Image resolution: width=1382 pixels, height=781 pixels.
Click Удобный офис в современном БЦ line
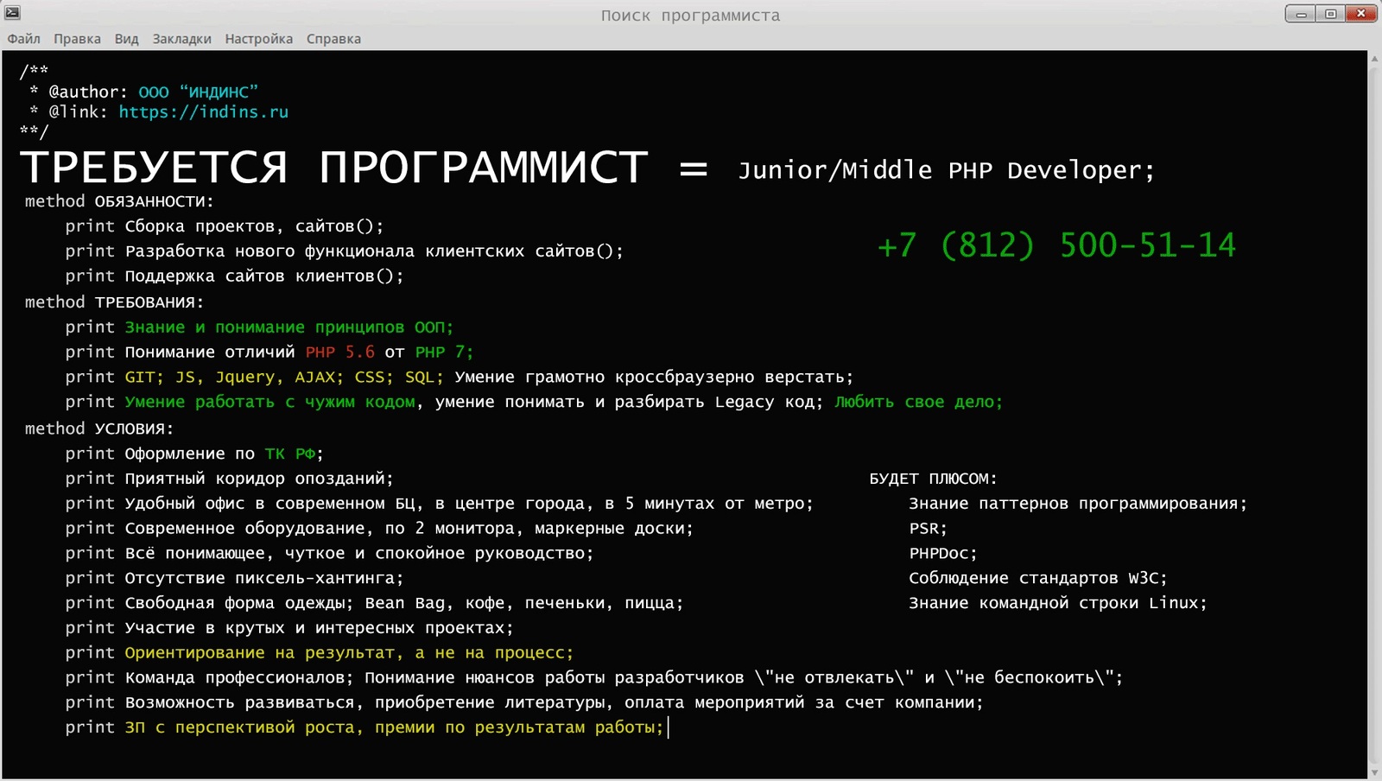(x=439, y=504)
